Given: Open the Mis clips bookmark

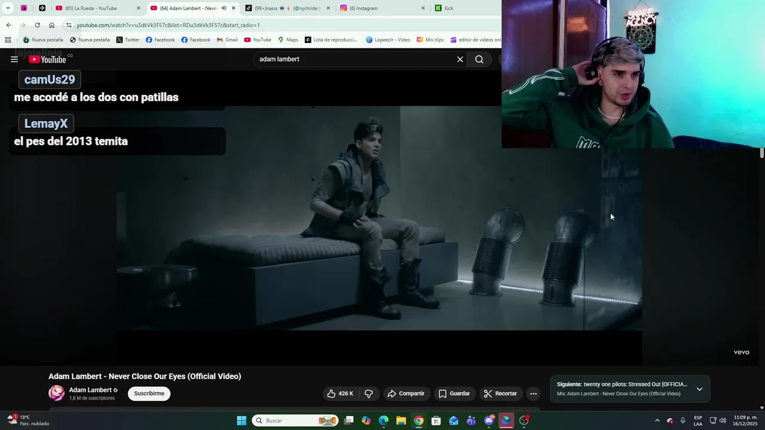Looking at the screenshot, I should coord(430,40).
